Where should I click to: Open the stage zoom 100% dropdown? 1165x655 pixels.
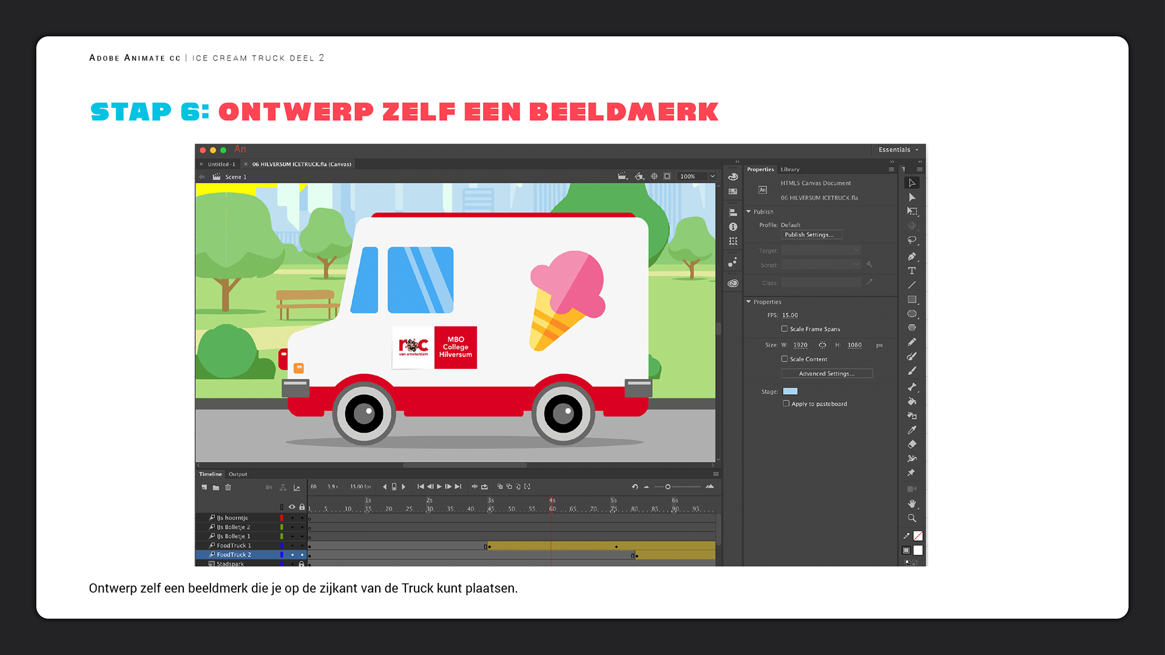[x=712, y=176]
